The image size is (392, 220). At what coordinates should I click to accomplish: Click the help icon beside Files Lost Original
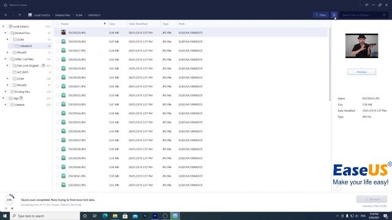click(x=43, y=65)
